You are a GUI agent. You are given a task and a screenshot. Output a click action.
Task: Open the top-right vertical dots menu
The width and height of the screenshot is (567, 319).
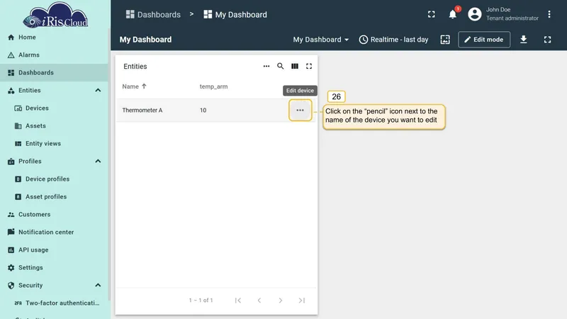click(549, 14)
